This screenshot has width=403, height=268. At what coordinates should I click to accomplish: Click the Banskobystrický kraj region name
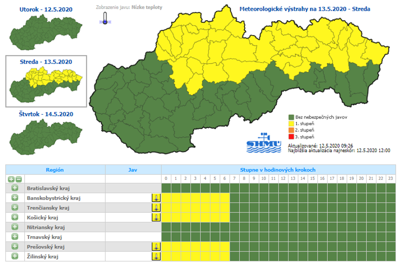(x=54, y=198)
